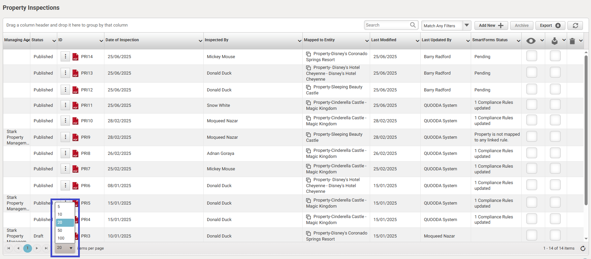Open the PRI13 PDF report icon
The width and height of the screenshot is (591, 259).
[75, 73]
